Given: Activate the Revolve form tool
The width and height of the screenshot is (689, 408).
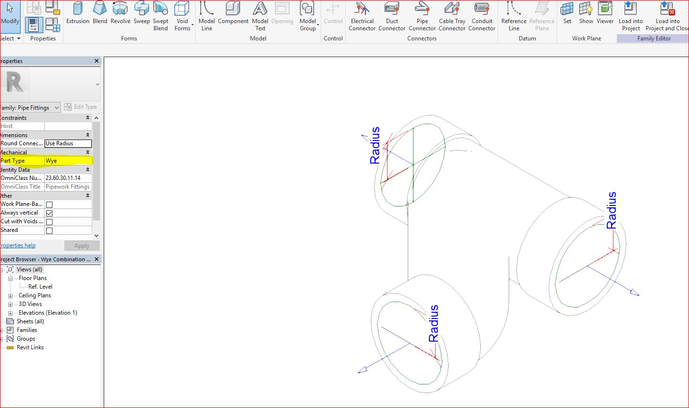Looking at the screenshot, I should tap(120, 15).
